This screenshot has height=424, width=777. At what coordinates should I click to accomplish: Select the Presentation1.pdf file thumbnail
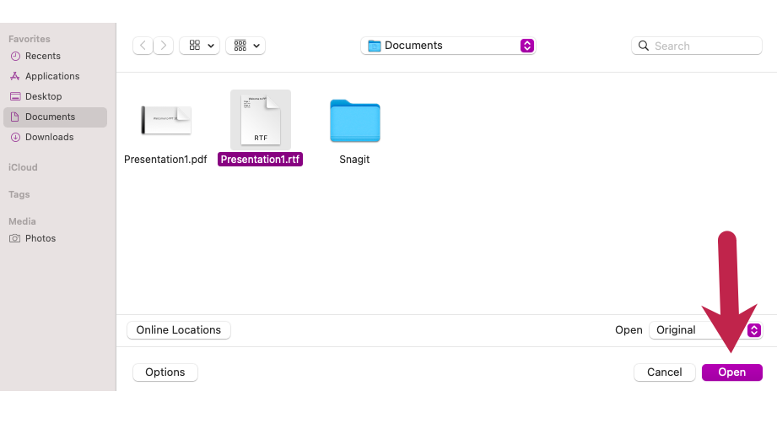click(x=165, y=121)
